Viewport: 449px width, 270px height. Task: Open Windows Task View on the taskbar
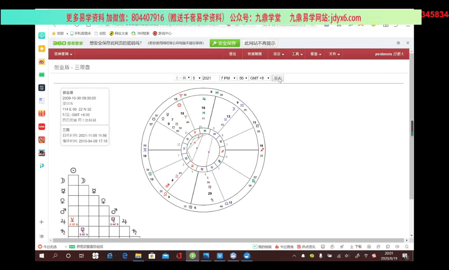81,256
